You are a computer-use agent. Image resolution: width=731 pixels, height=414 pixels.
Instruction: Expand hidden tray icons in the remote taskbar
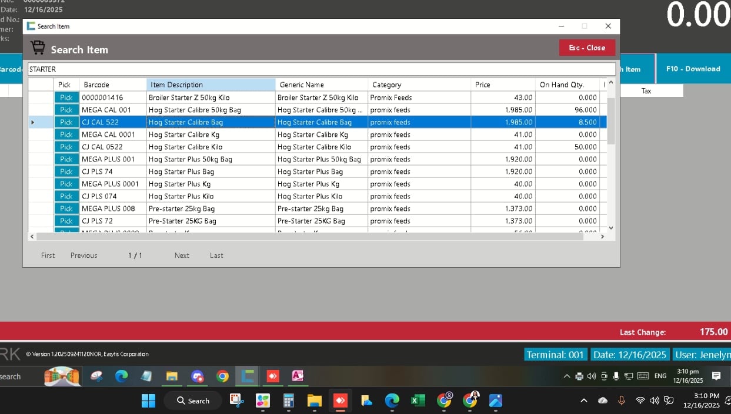pos(566,376)
